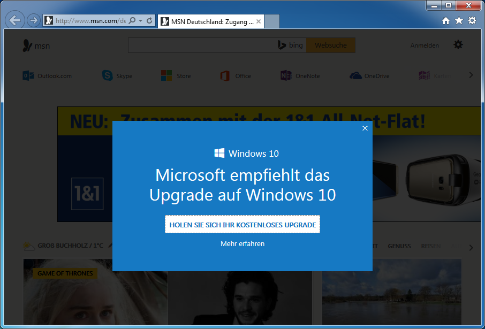The image size is (485, 329).
Task: Click the msn.com address bar URL
Action: [x=90, y=21]
